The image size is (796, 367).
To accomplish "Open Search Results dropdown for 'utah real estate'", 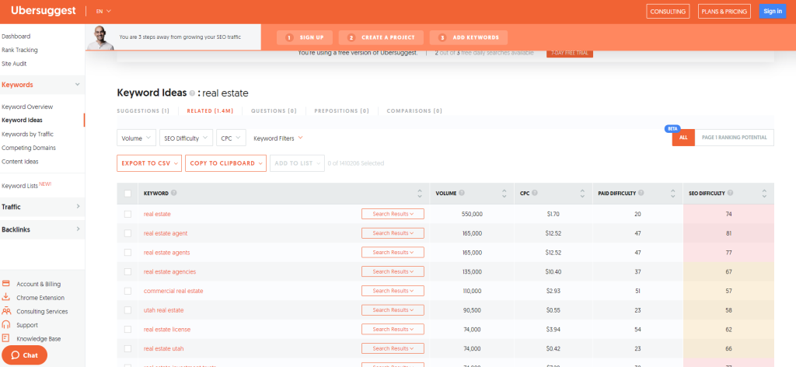I will [393, 310].
